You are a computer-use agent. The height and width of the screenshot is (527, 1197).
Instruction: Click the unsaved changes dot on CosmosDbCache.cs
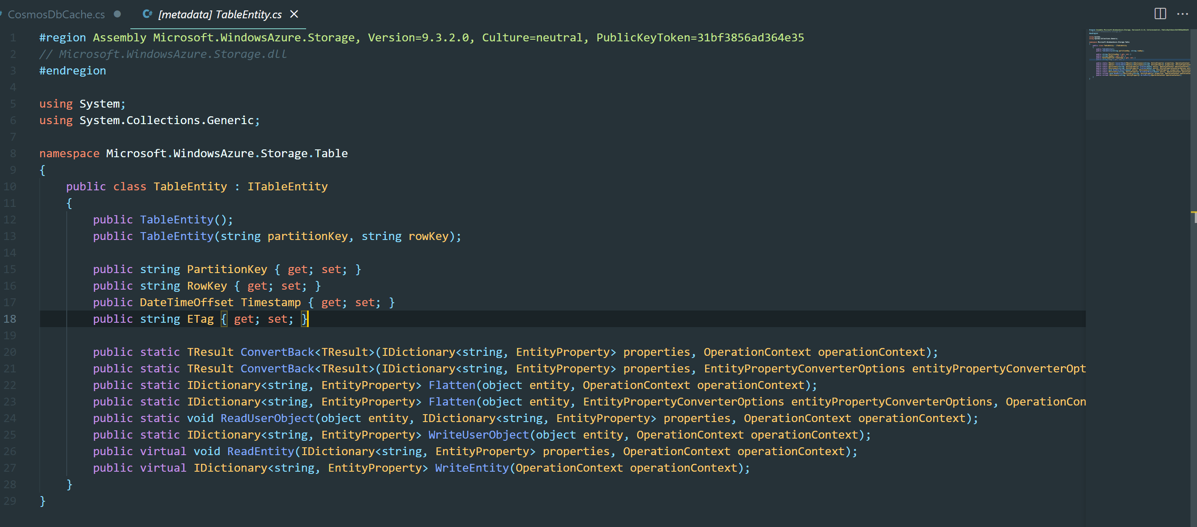click(117, 14)
